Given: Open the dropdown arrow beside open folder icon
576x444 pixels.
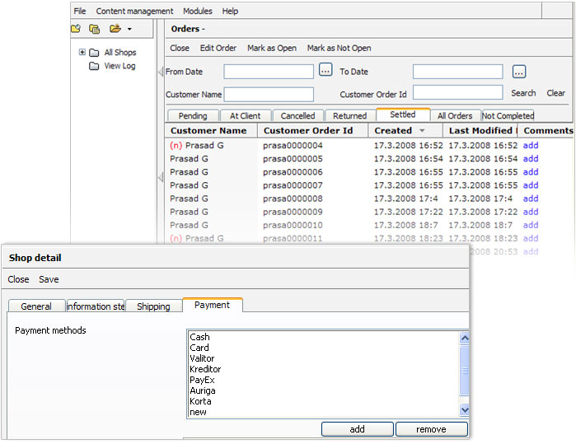Looking at the screenshot, I should click(x=129, y=30).
